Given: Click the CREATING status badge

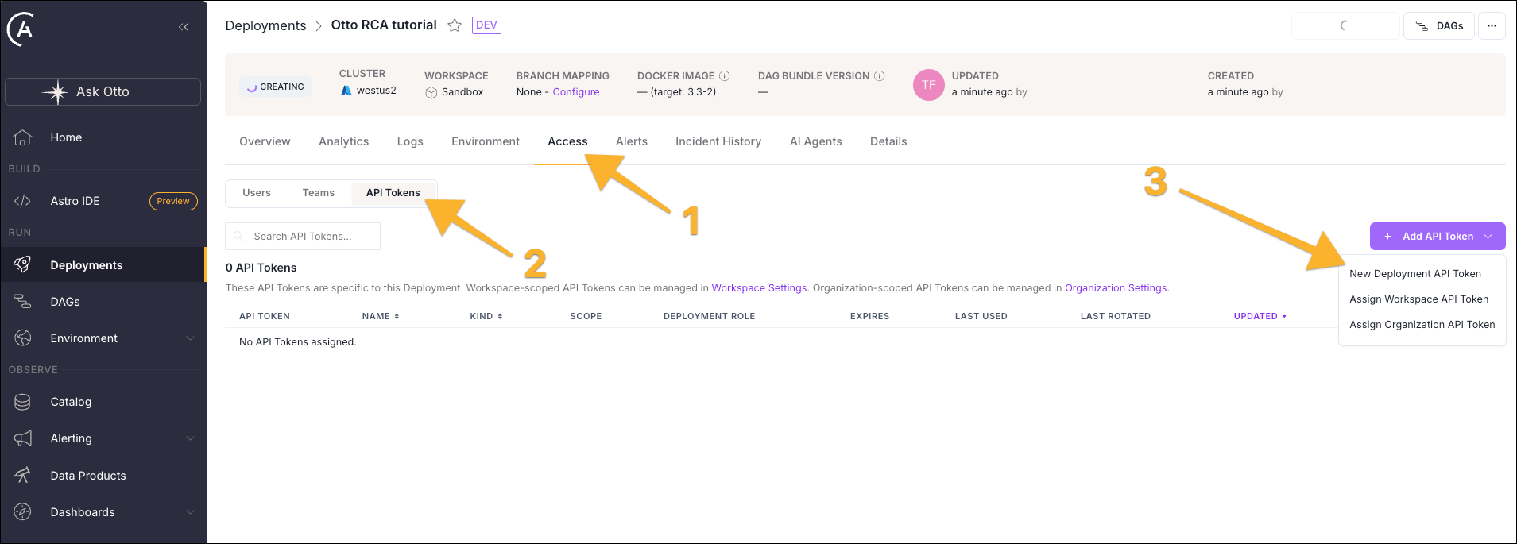Looking at the screenshot, I should tap(276, 87).
